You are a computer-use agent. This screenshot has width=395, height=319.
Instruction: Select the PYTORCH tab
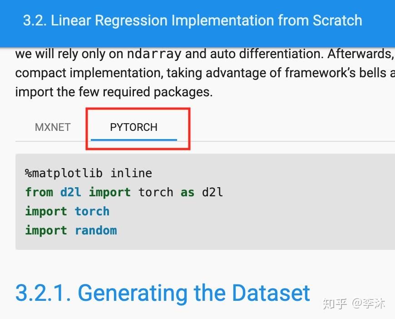tap(133, 127)
